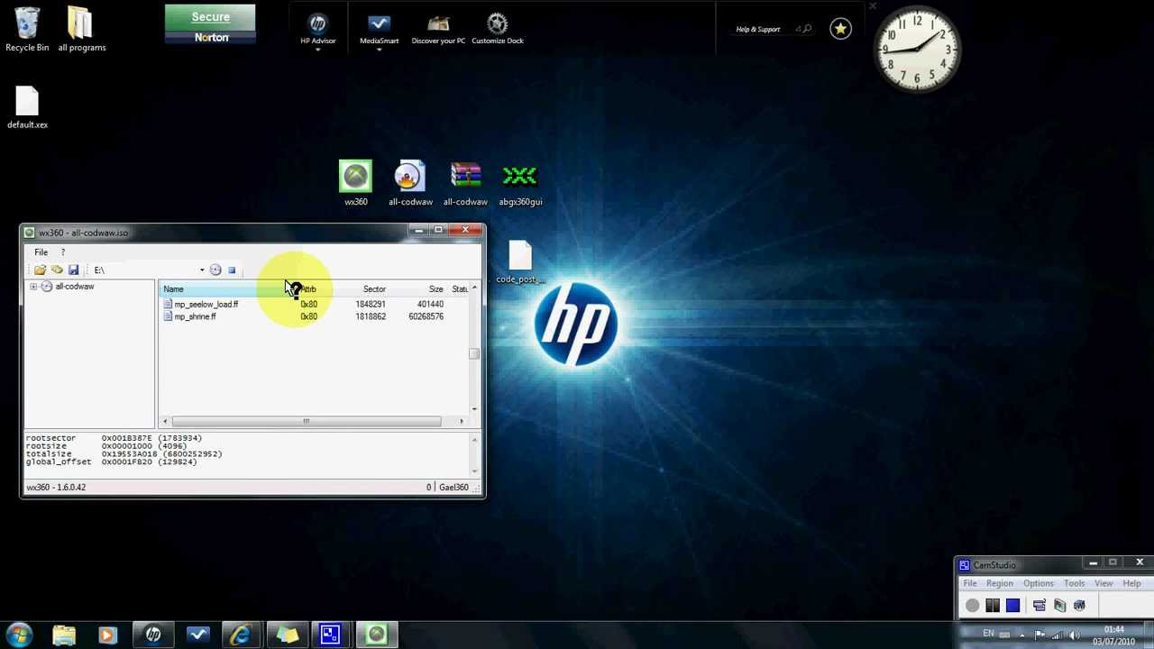Select the code_post desktop file

[520, 262]
